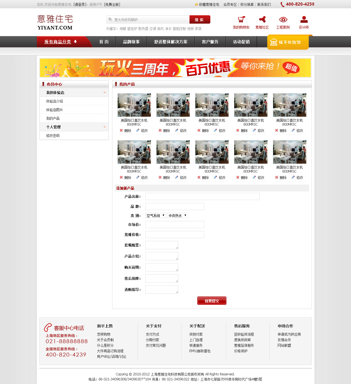Open the last product thumbnail in second row
Viewport: 351px width, 384px height.
289,152
